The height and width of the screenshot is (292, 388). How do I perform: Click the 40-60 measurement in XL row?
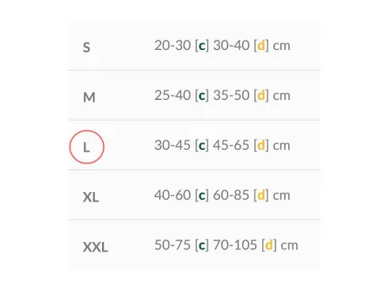pos(173,195)
